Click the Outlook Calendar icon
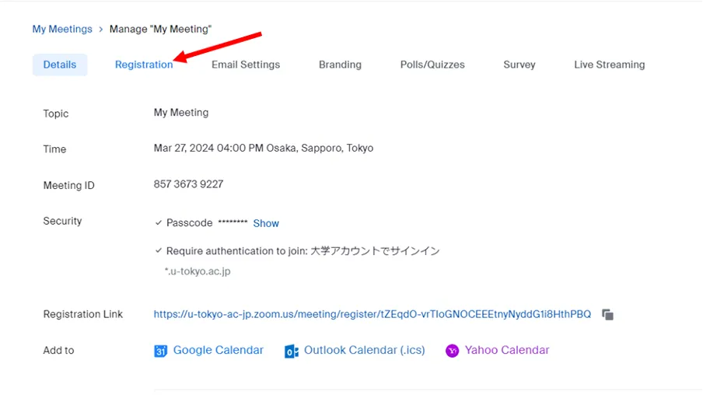 point(292,351)
